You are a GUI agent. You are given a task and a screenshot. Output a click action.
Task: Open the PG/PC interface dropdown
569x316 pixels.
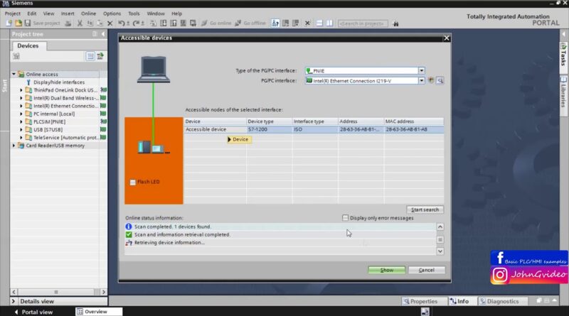(421, 80)
